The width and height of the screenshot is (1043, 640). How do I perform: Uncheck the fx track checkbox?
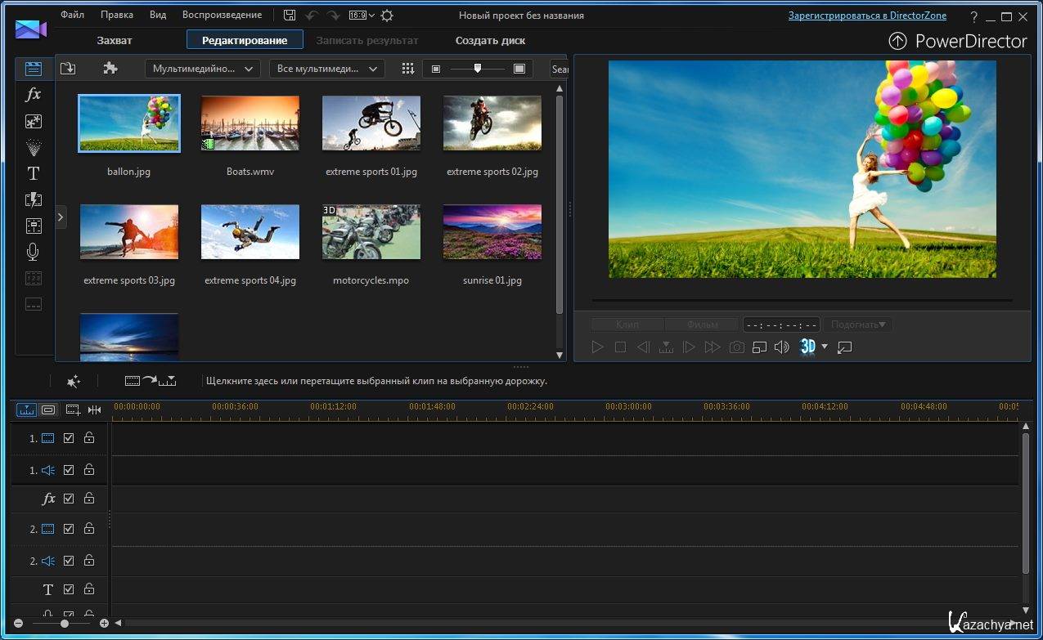(x=69, y=499)
